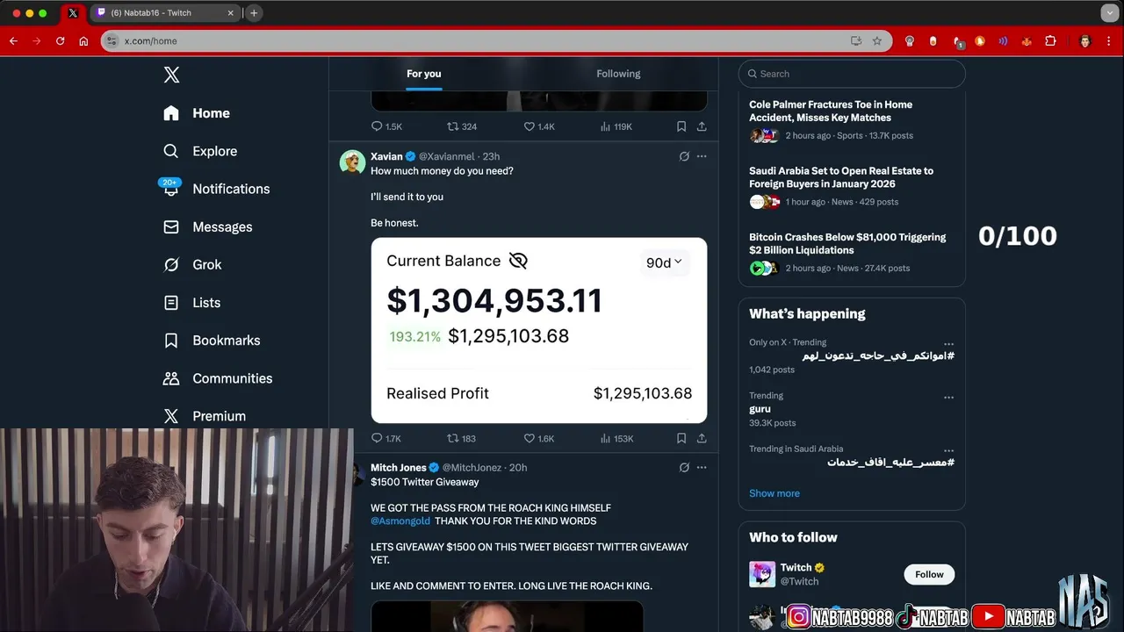Open Xavian's profile avatar
1124x632 pixels.
pyautogui.click(x=352, y=162)
